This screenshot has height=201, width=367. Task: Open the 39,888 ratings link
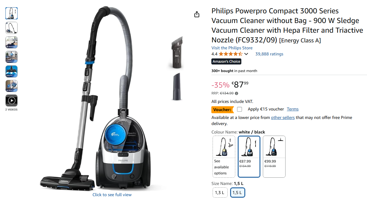pos(269,54)
